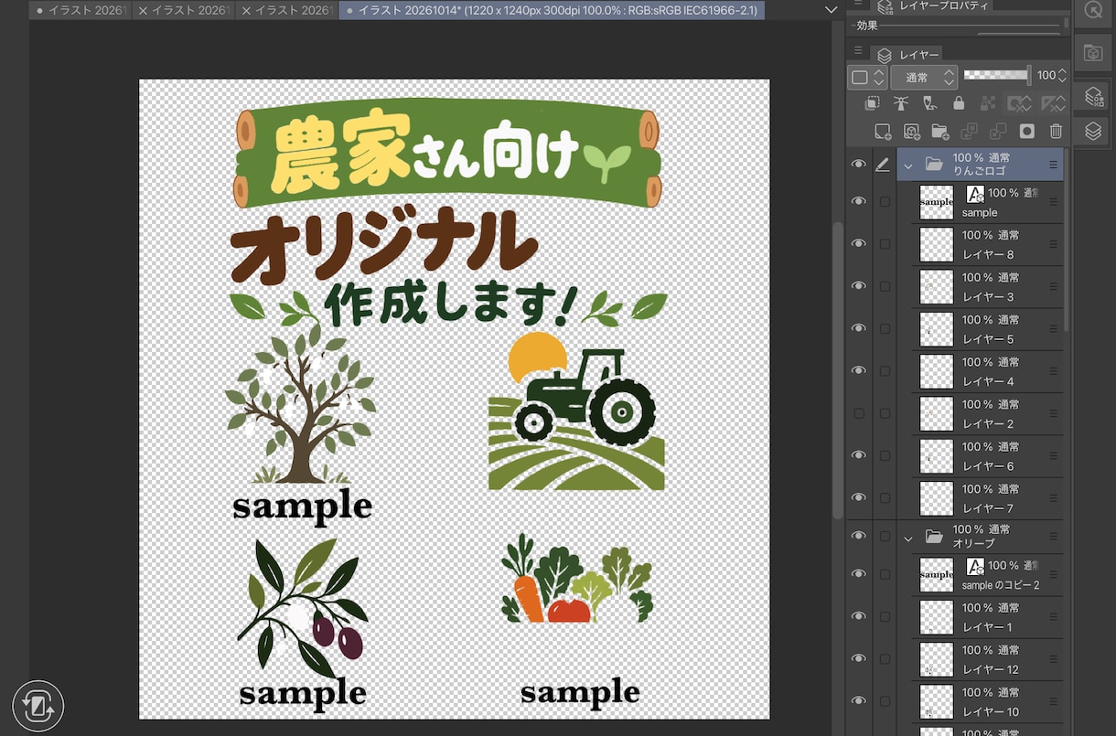Open the 3D material folder icon in dock
1116x736 pixels.
[1093, 53]
